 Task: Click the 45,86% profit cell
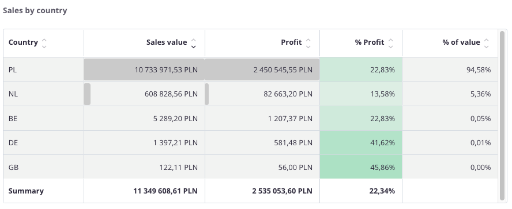tap(361, 167)
